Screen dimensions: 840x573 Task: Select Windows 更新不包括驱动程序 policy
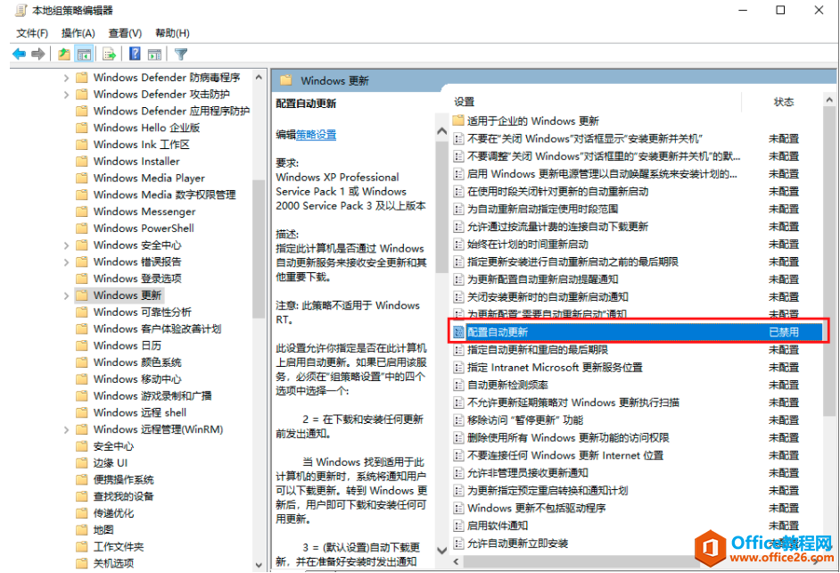536,508
